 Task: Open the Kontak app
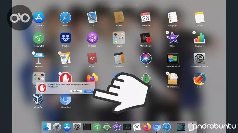click(119, 17)
